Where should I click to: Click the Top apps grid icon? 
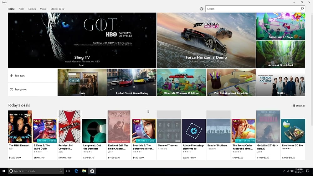(x=11, y=75)
